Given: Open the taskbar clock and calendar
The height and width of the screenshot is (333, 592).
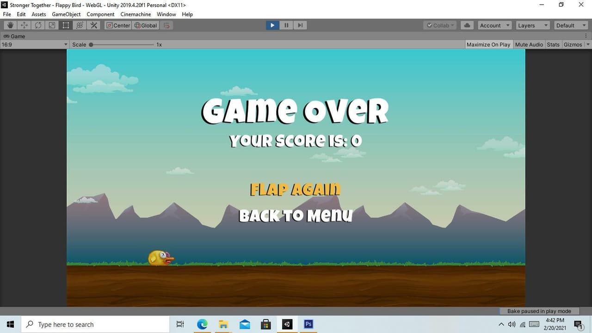Looking at the screenshot, I should click(555, 324).
